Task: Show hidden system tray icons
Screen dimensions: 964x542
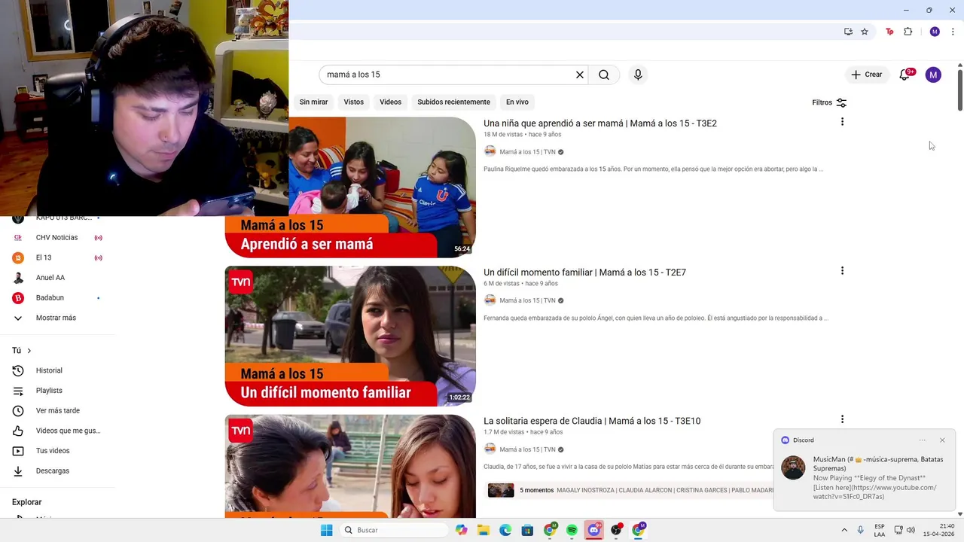Action: click(844, 530)
